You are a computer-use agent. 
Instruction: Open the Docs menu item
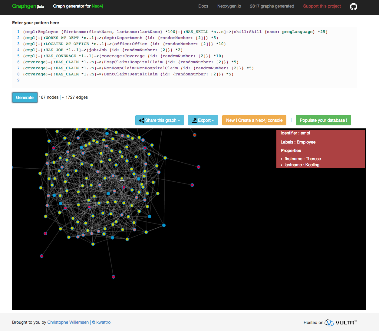[203, 6]
